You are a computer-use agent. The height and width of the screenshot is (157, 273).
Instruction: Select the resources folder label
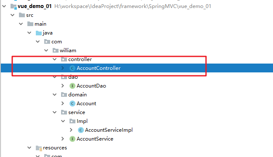55,148
